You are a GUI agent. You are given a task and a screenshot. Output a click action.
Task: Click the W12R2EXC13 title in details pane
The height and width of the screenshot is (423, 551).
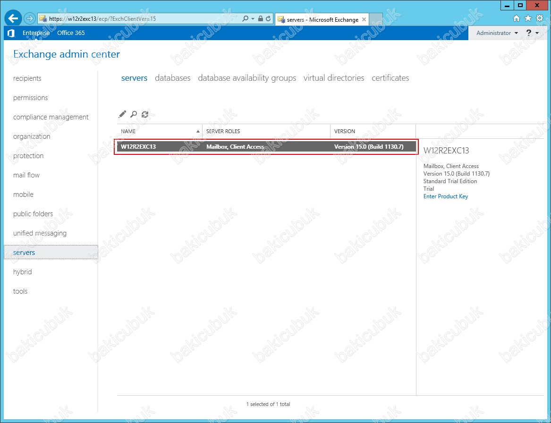pos(446,151)
